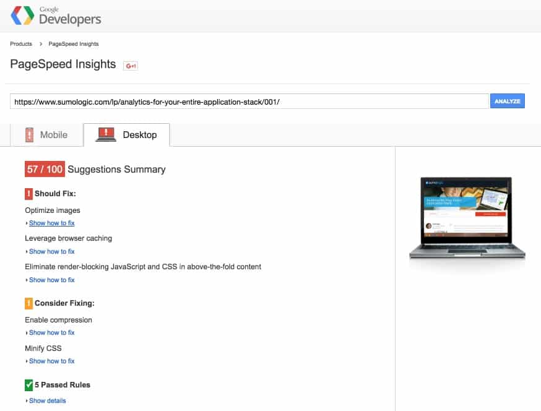Click the Consider Fixing: label
Image resolution: width=541 pixels, height=411 pixels.
click(64, 303)
